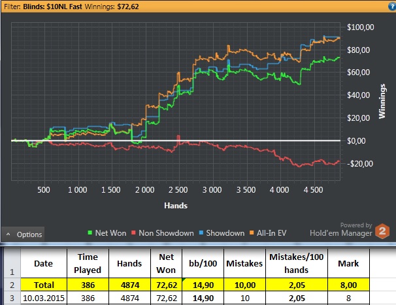Viewport: 396px width, 305px height.
Task: Click spreadsheet row header 1
Action: click(12, 263)
